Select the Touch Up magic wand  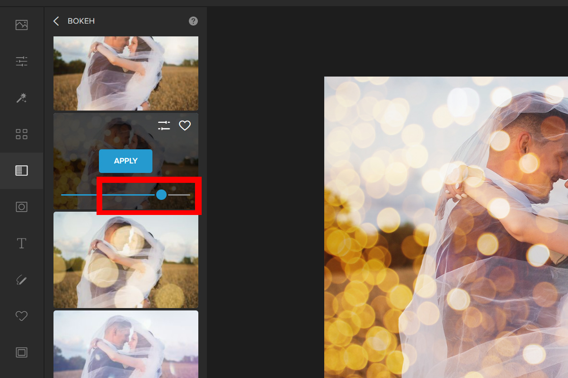pyautogui.click(x=21, y=98)
